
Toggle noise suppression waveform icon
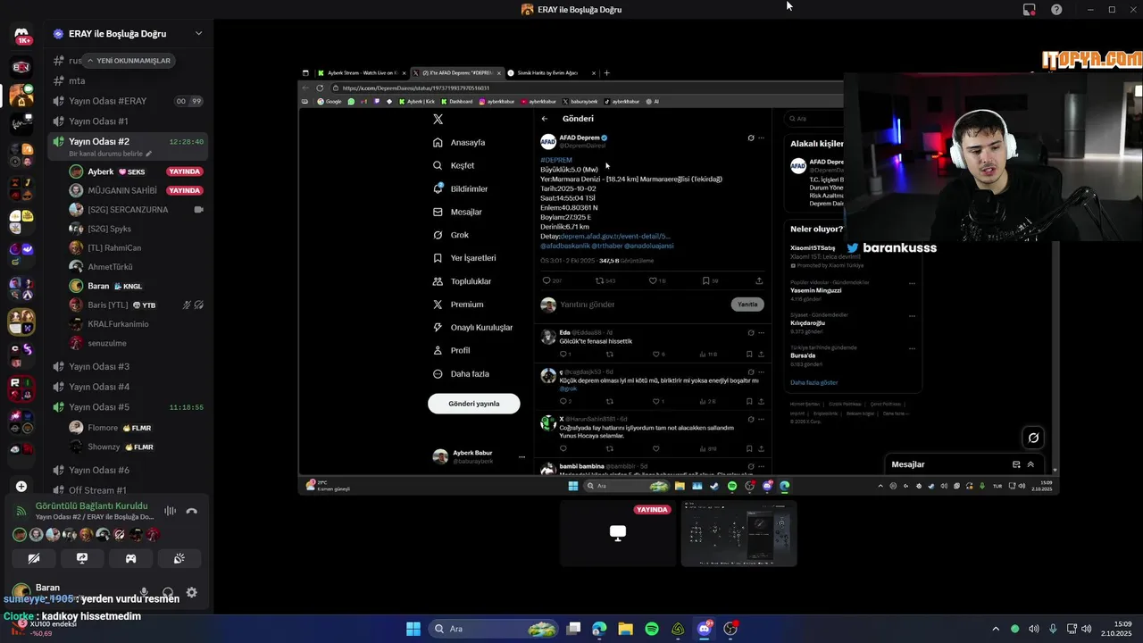[170, 511]
